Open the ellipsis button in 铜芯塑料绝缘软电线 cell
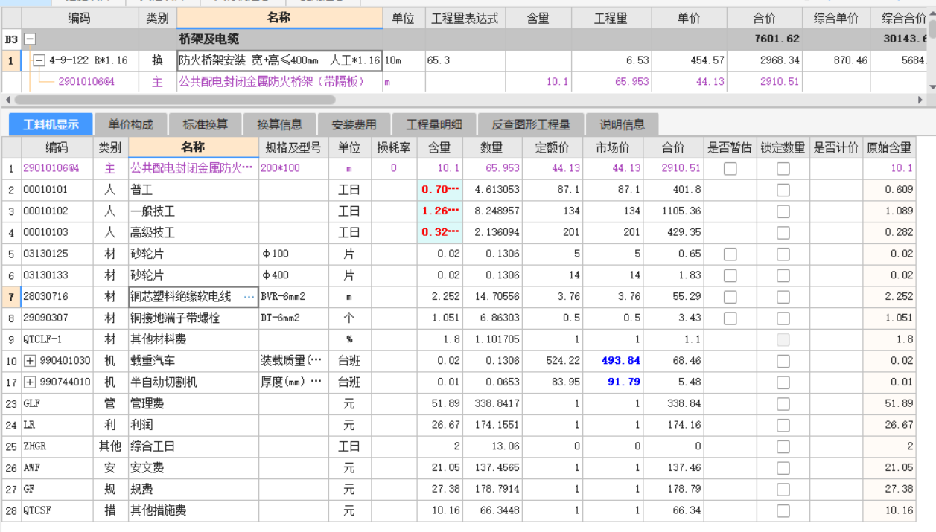Viewport: 936px width, 532px height. (249, 297)
